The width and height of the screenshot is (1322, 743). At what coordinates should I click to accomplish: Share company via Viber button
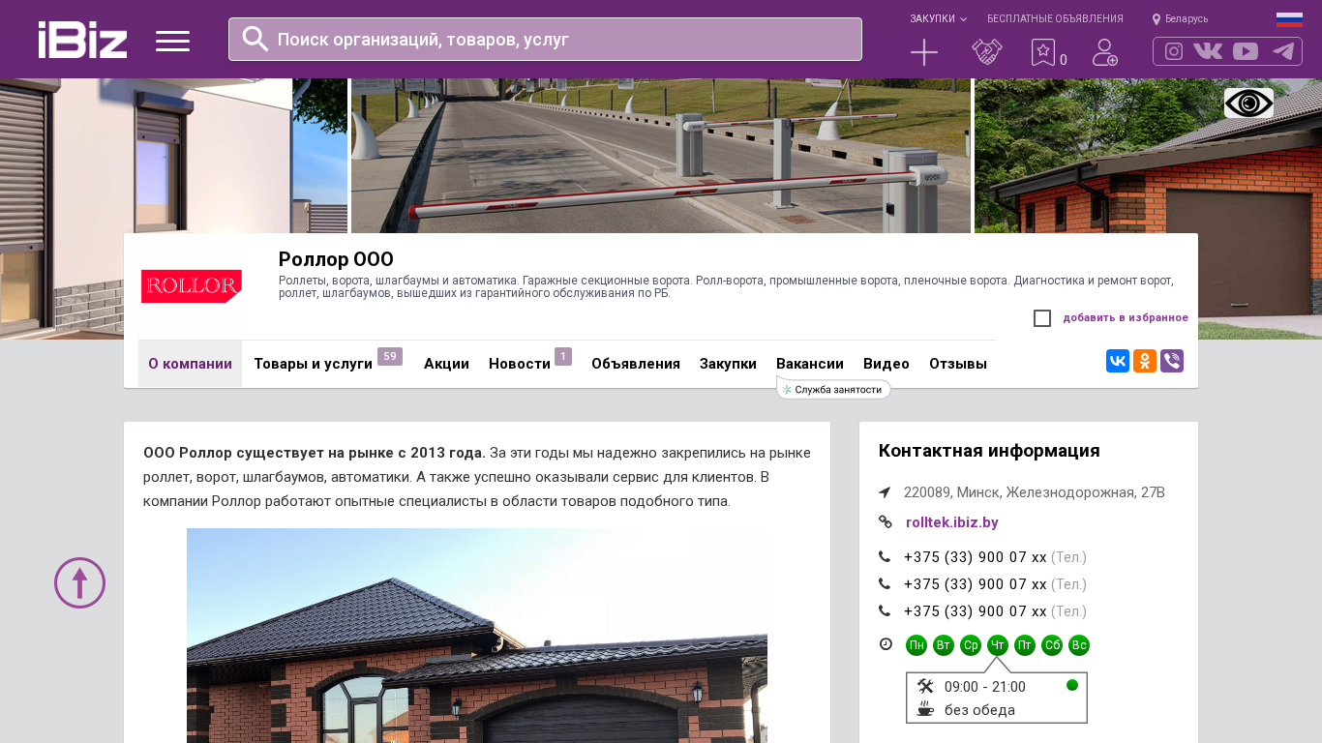(x=1172, y=361)
